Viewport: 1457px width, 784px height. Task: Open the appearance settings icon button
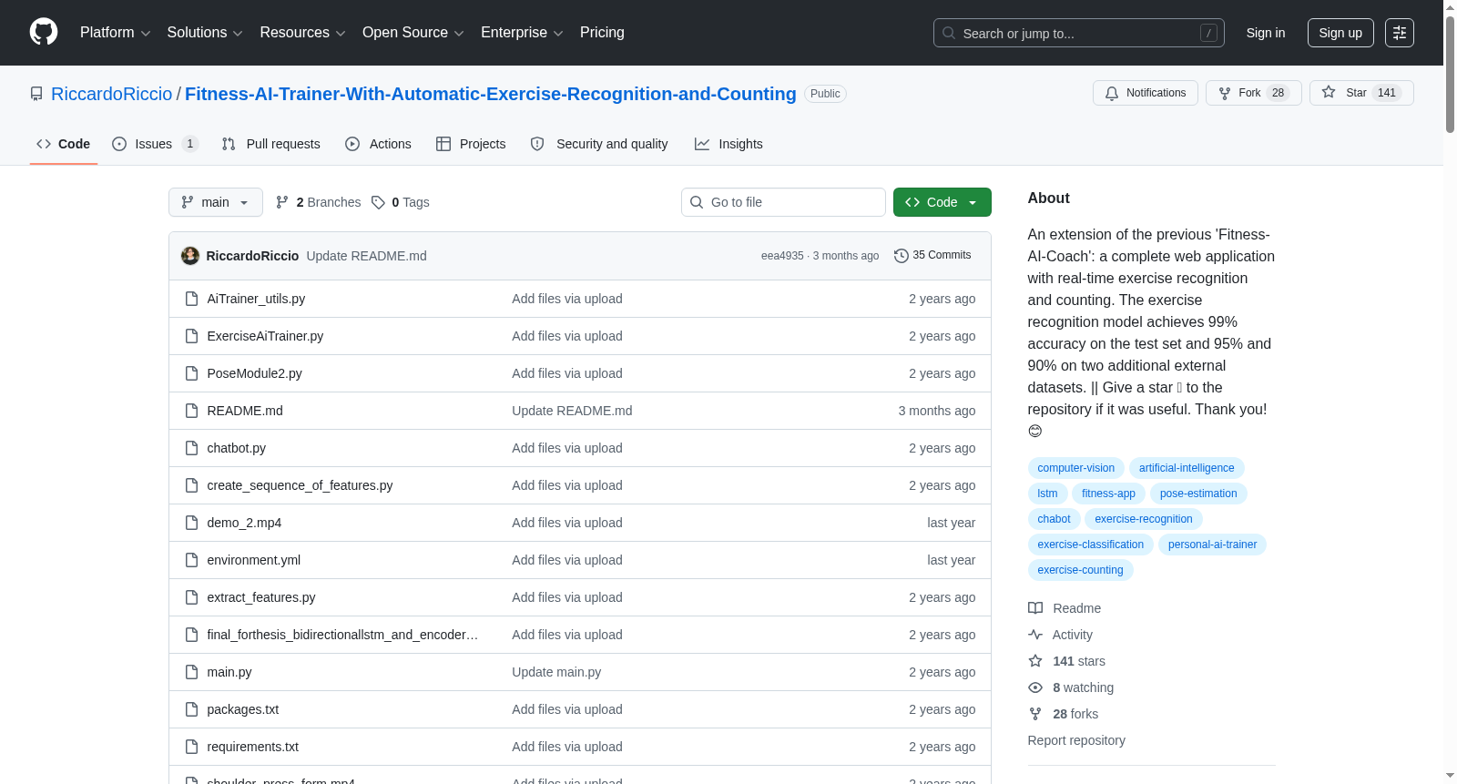pos(1400,33)
